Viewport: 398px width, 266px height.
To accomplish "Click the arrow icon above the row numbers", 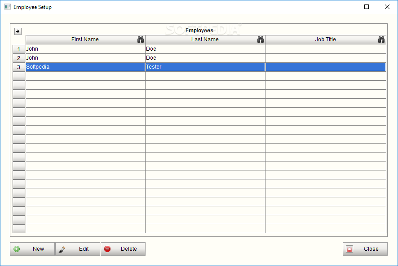I will click(18, 31).
